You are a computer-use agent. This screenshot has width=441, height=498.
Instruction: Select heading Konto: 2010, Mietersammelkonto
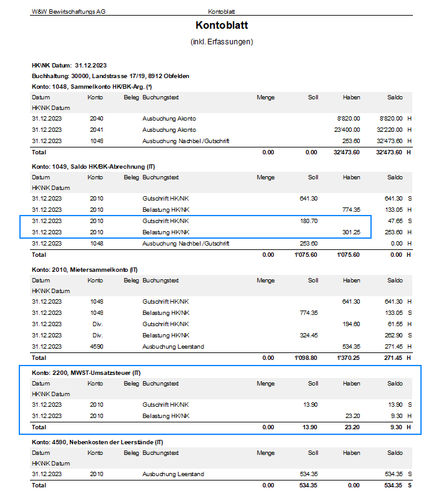[85, 270]
